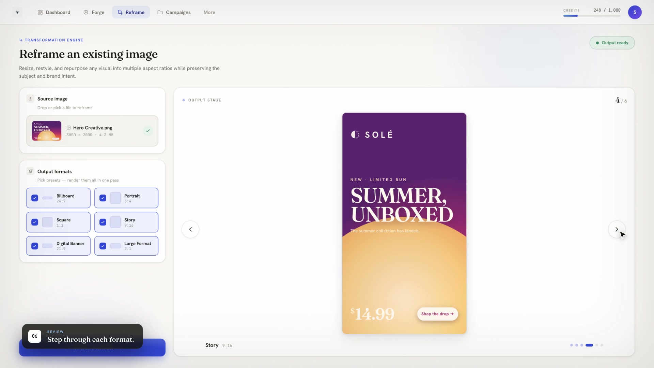Select the Reframe tab
This screenshot has height=368, width=654.
131,12
